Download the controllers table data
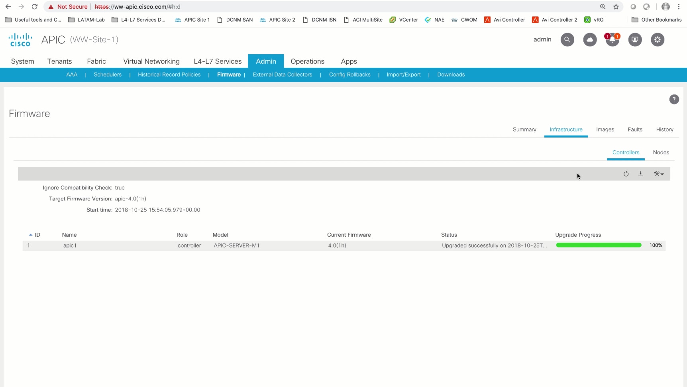 640,174
